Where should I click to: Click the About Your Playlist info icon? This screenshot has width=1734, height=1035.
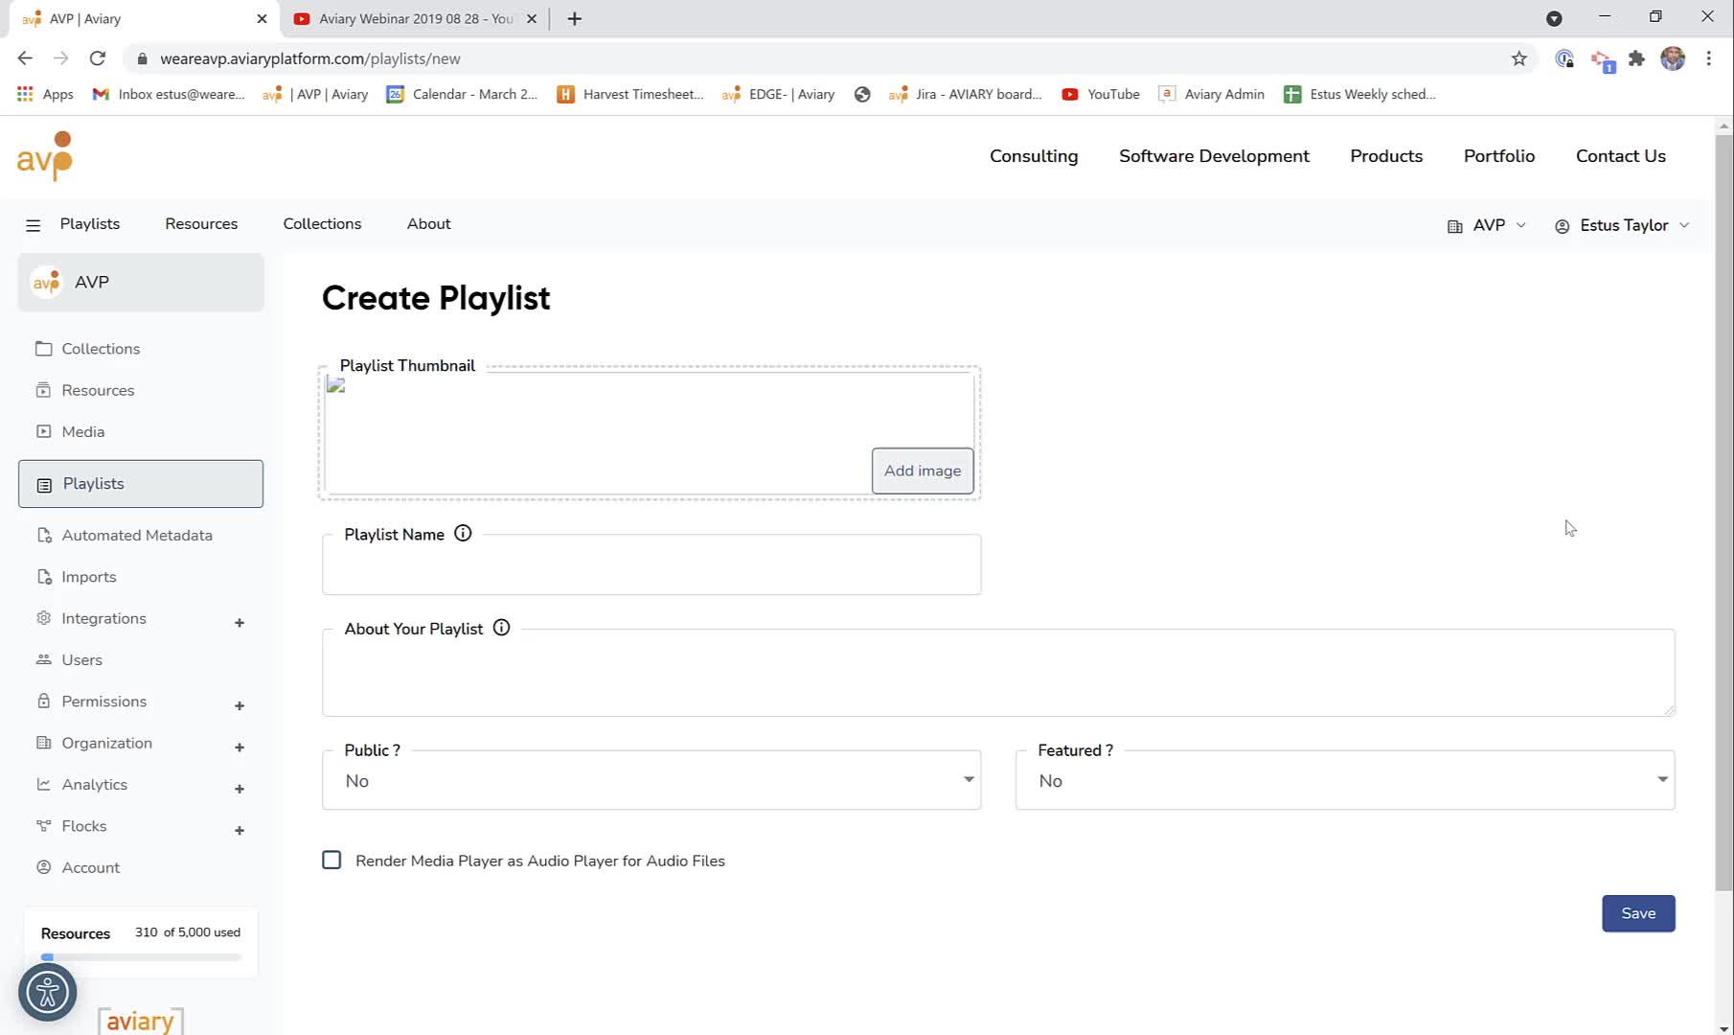501,628
